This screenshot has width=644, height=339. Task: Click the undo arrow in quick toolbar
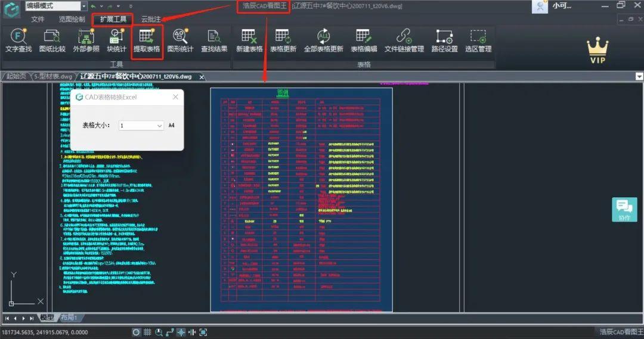click(x=94, y=6)
